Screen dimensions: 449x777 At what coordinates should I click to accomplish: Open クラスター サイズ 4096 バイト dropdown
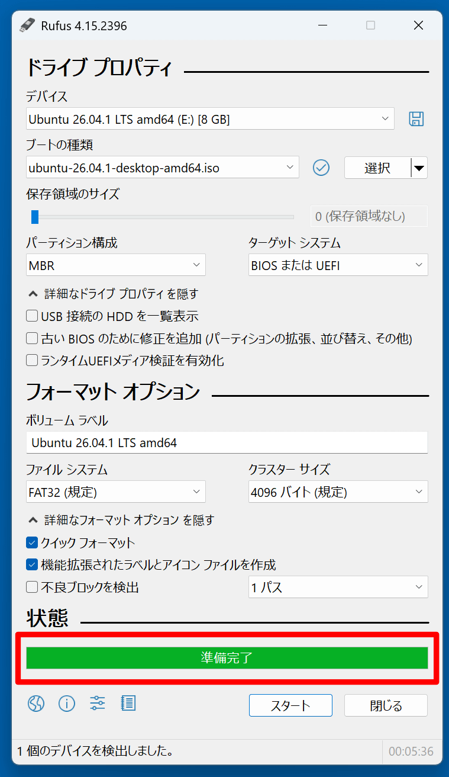coord(338,492)
